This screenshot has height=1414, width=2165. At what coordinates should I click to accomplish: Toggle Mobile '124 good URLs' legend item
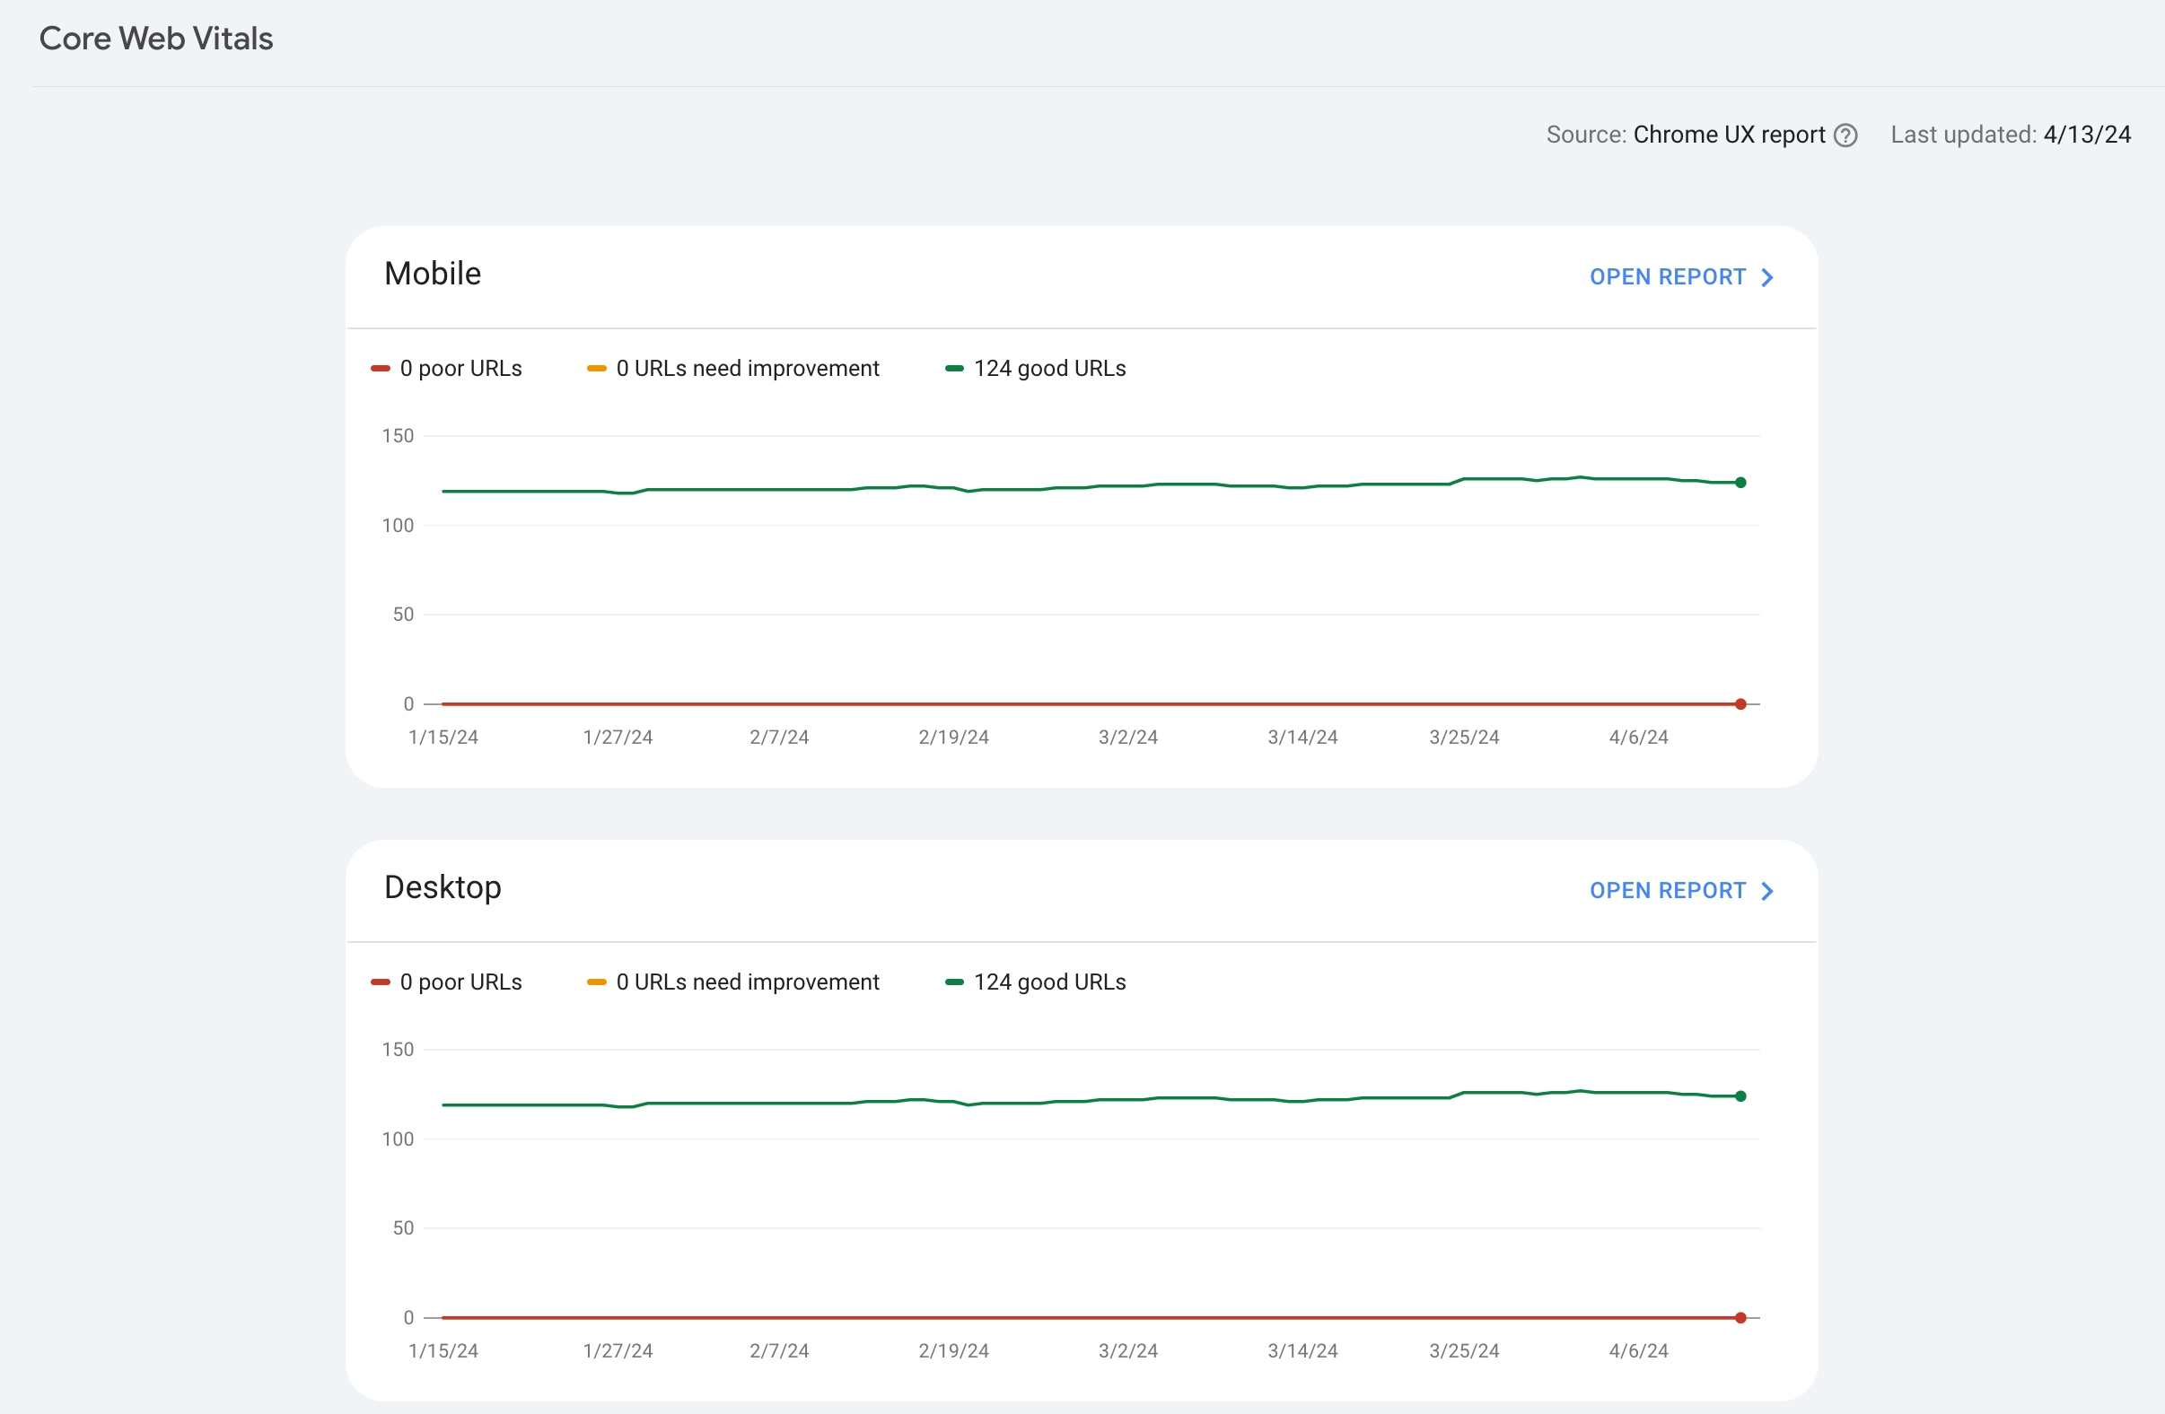1036,368
